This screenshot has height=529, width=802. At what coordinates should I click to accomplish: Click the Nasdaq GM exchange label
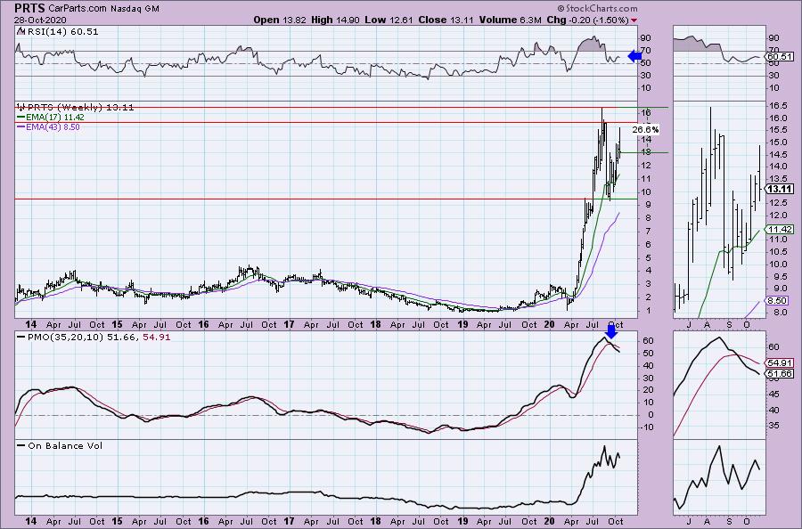(x=135, y=9)
